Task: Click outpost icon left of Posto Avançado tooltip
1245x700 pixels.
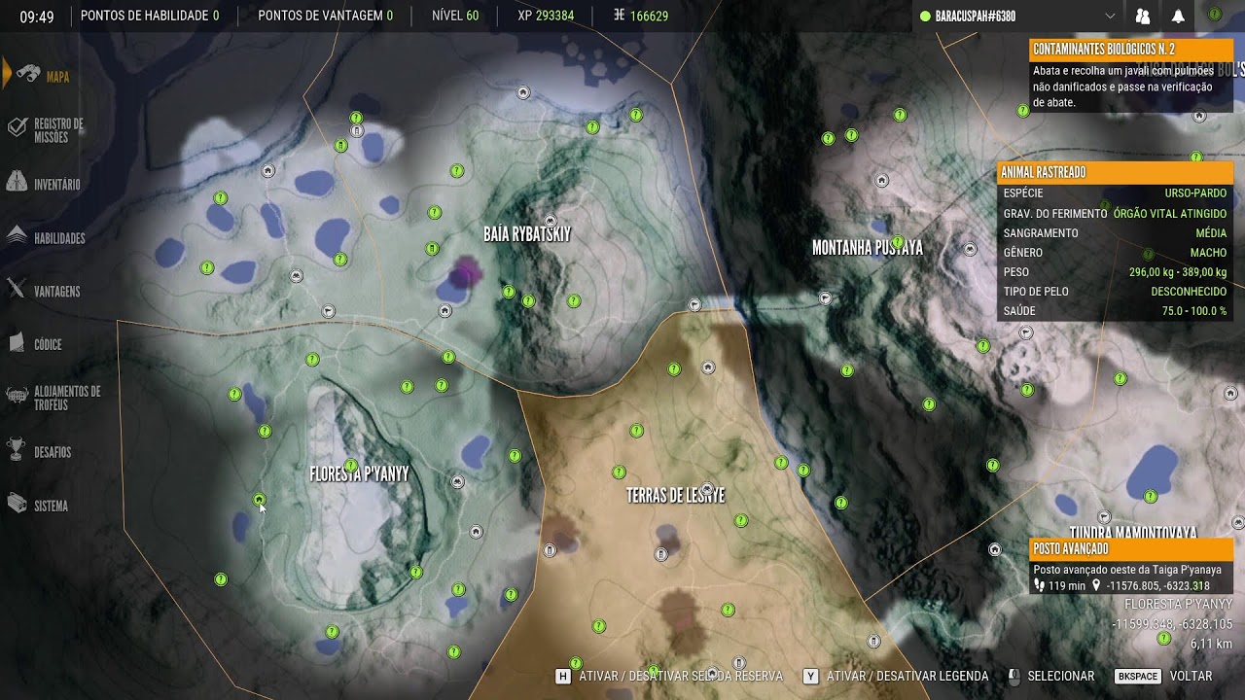Action: coord(994,549)
